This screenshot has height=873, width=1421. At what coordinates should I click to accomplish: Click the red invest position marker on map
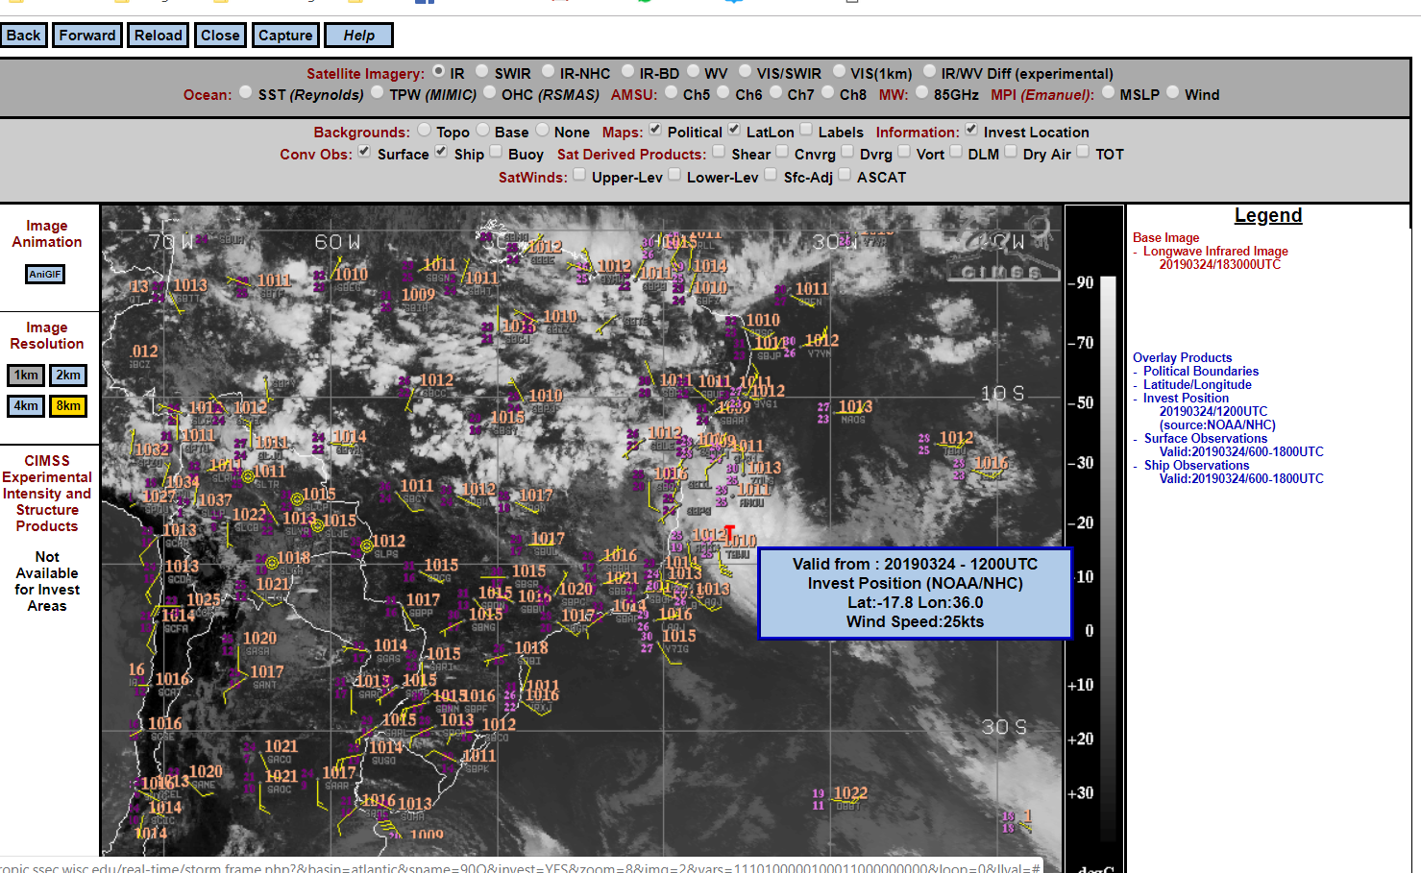(x=729, y=533)
